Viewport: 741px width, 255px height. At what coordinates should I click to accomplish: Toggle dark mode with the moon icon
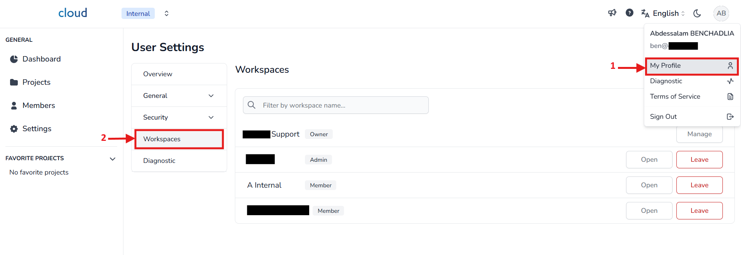[697, 13]
